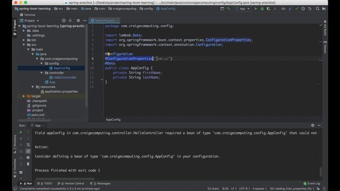Click the read-only lock icon in status bar
This screenshot has width=340, height=191.
pos(318,189)
